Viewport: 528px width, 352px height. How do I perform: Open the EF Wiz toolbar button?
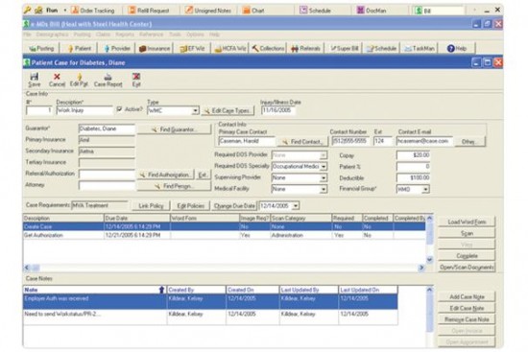192,49
